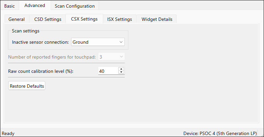Open the Scan Configuration tab
This screenshot has height=137, width=264.
74,6
